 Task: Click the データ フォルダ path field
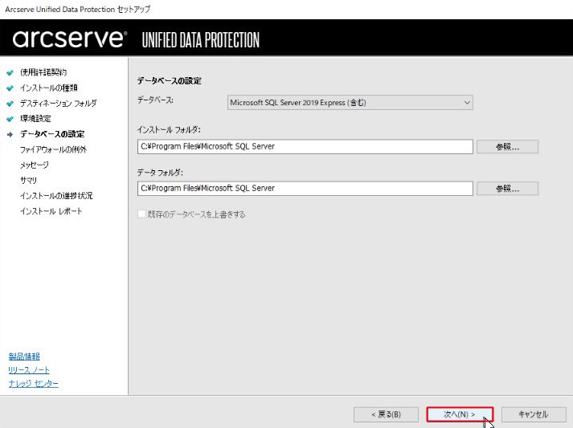305,189
